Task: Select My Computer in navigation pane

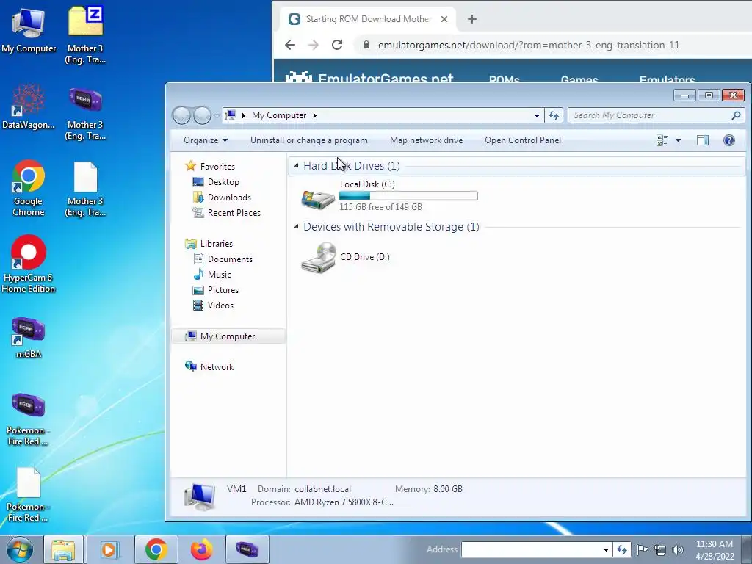Action: point(228,336)
